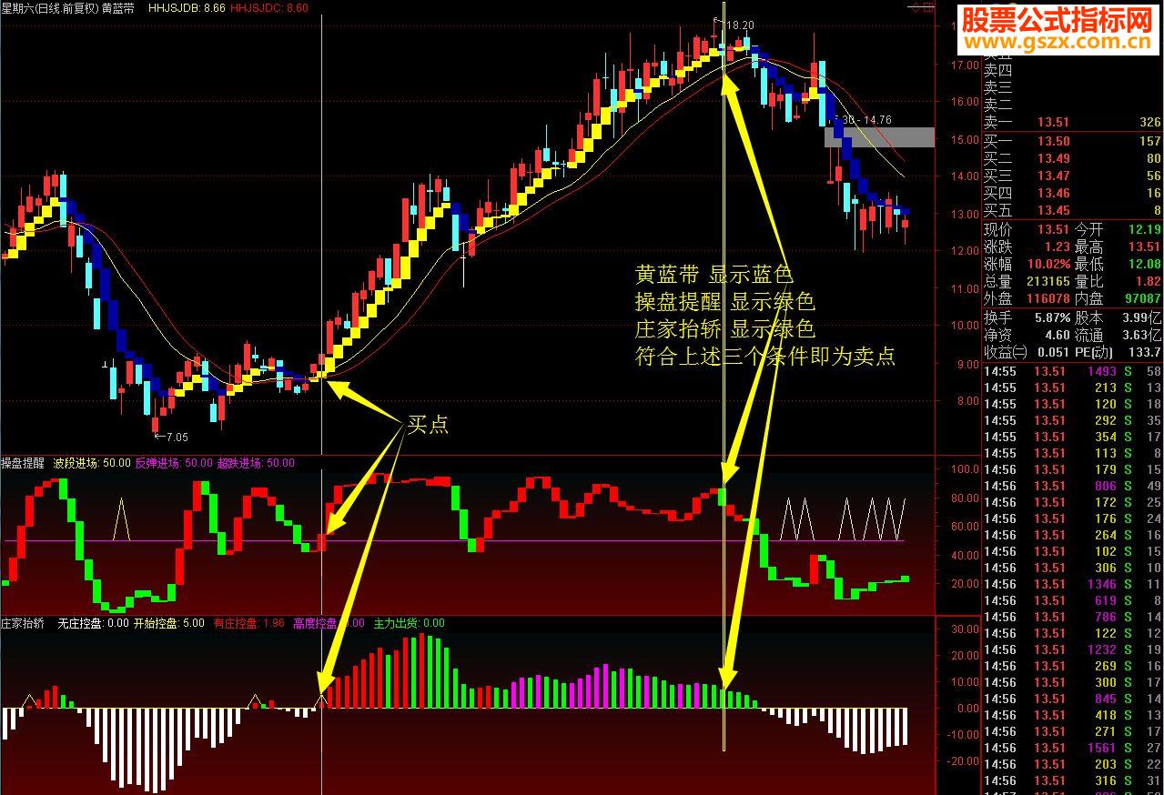
Task: Click the 100.0 label on the 操盘提醒 axis
Action: pos(965,469)
